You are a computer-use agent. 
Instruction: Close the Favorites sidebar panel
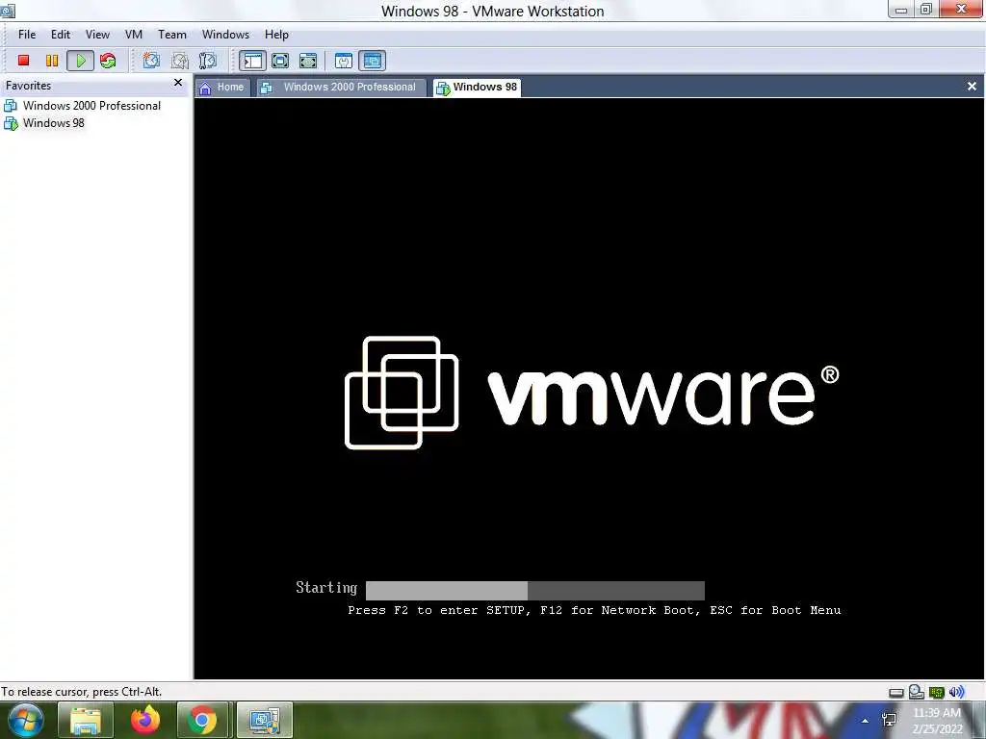tap(178, 83)
